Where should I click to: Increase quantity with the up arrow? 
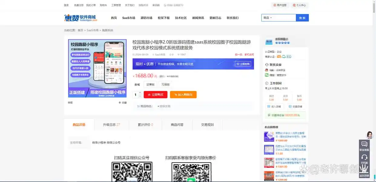click(x=140, y=93)
